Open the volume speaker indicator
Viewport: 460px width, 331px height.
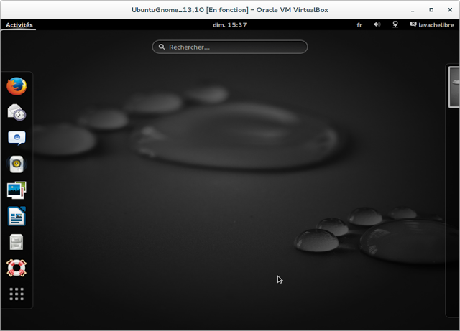click(x=377, y=24)
